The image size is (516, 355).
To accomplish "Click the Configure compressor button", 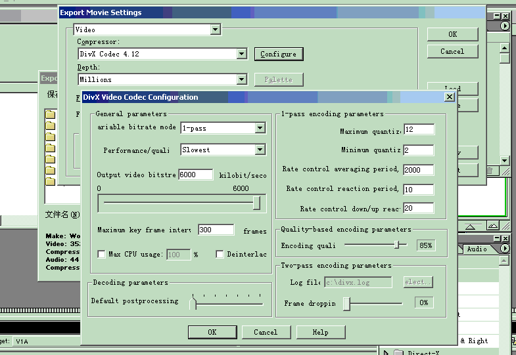I will coord(279,54).
